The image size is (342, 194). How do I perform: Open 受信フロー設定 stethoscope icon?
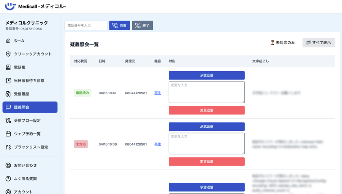[x=8, y=120]
